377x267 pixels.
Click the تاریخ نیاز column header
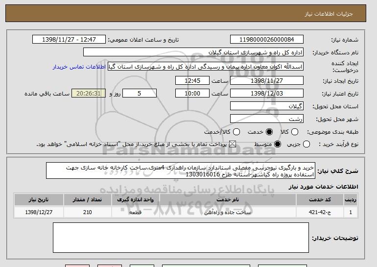39,200
